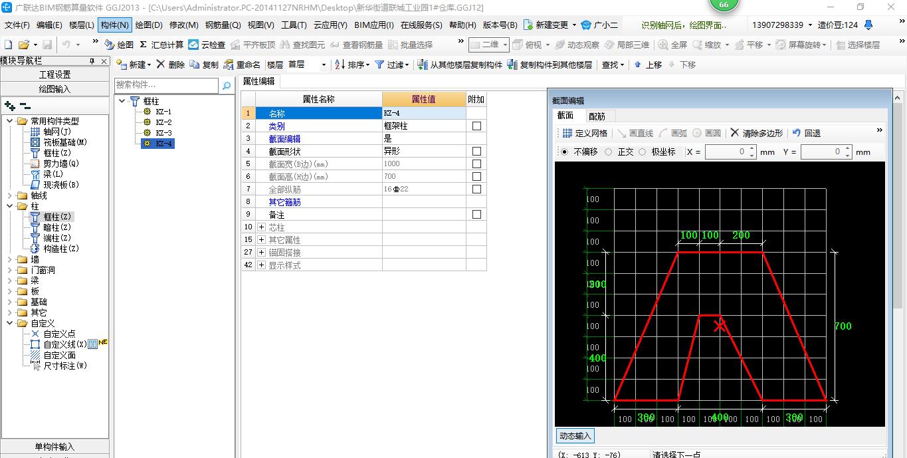Viewport: 907px width, 458px height.
Task: Select 暗柱(Z) in the navigation tree
Action: click(61, 227)
